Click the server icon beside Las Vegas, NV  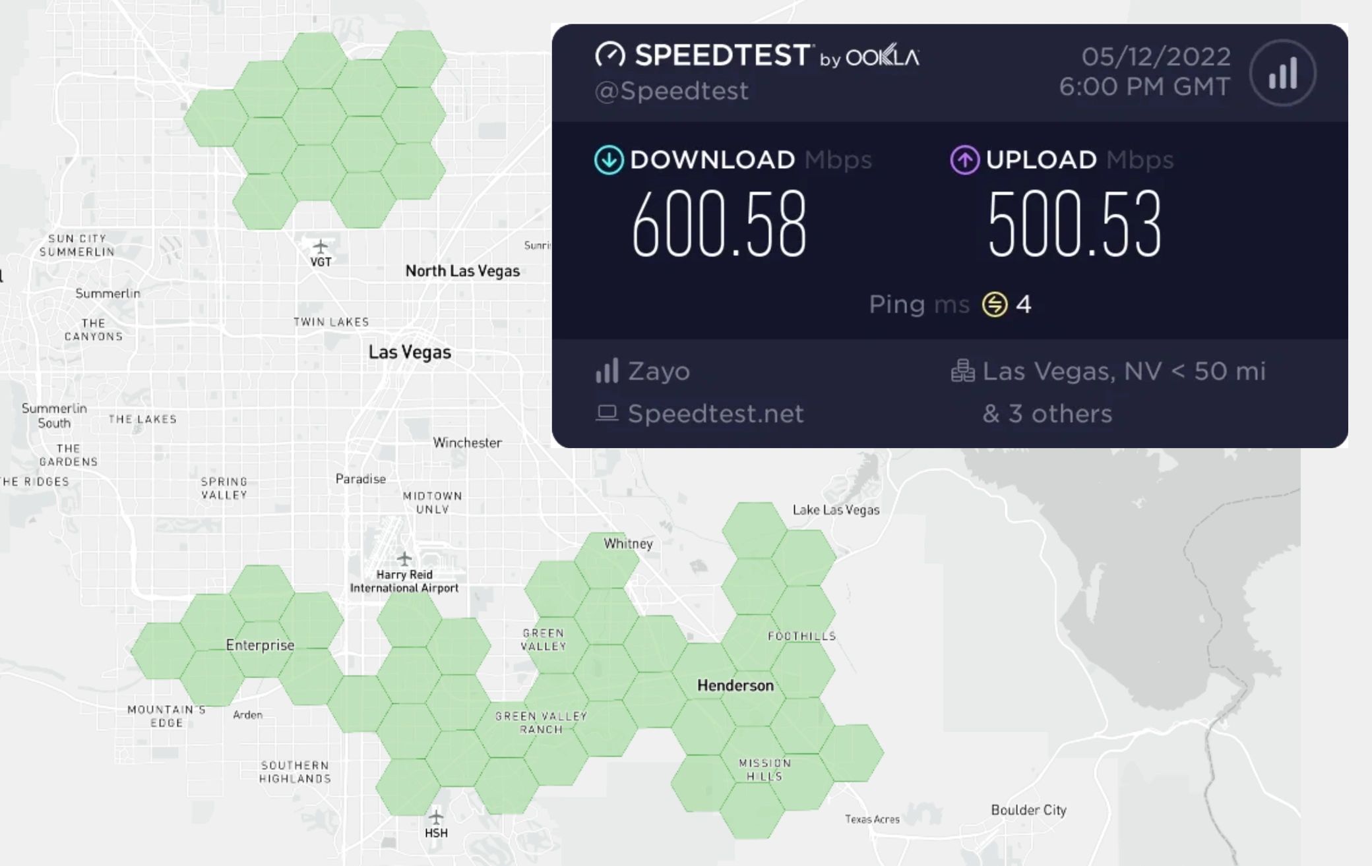tap(963, 371)
